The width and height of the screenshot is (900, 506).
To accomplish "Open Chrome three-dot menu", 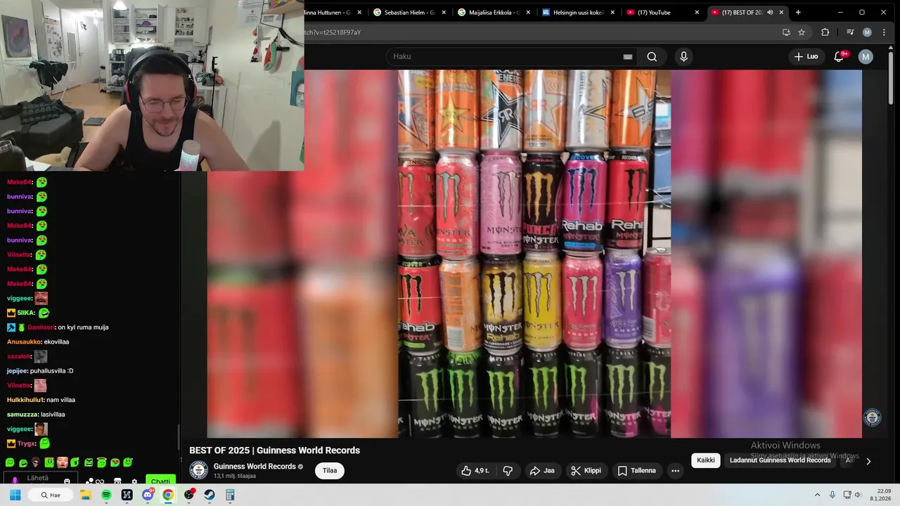I will tap(884, 32).
